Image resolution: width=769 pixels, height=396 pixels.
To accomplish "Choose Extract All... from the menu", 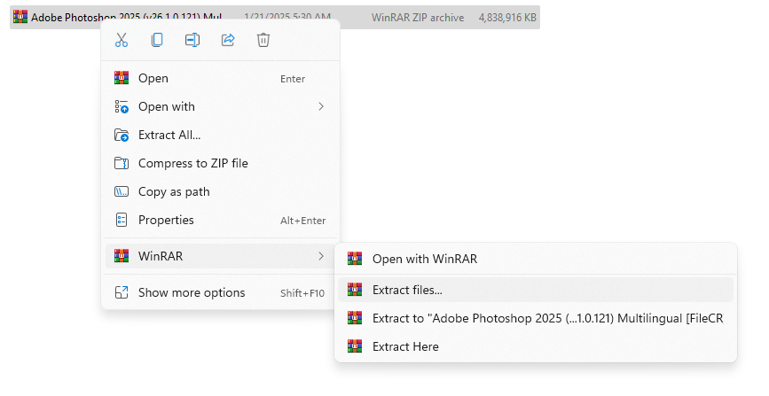I will tap(169, 135).
